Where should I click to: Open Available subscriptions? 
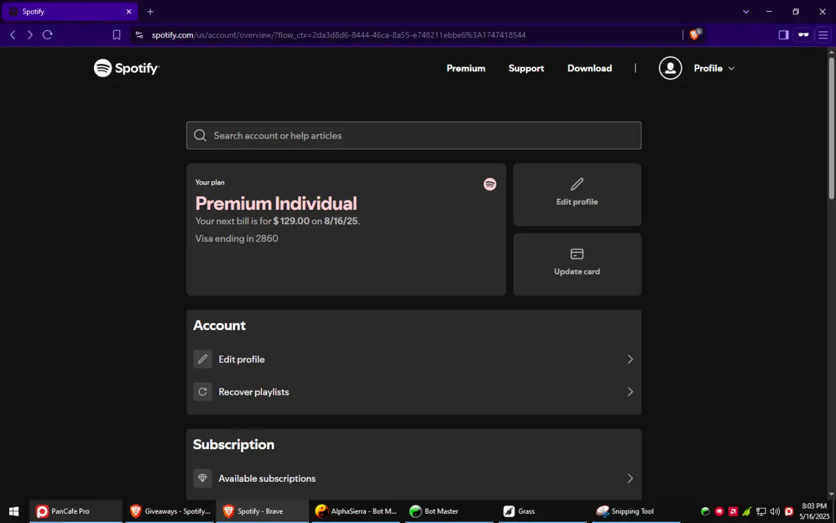(x=413, y=478)
